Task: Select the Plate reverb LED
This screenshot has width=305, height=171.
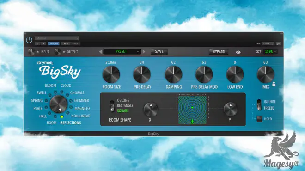Action: click(x=46, y=107)
